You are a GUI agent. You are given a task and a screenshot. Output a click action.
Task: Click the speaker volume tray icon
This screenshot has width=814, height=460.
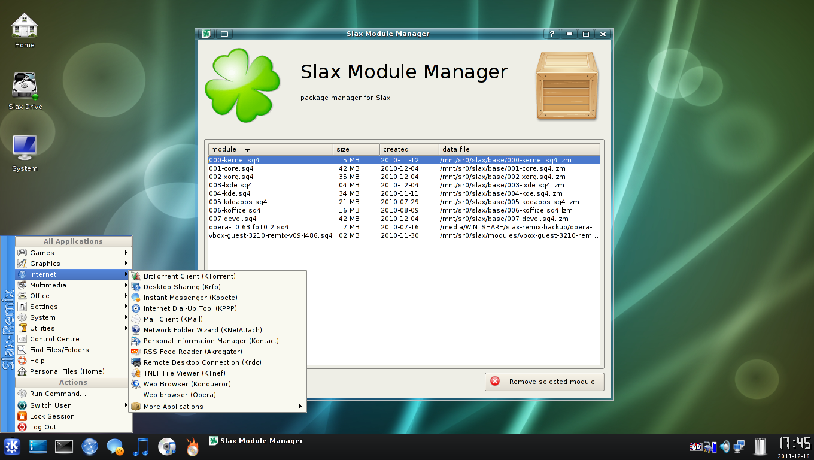(725, 447)
